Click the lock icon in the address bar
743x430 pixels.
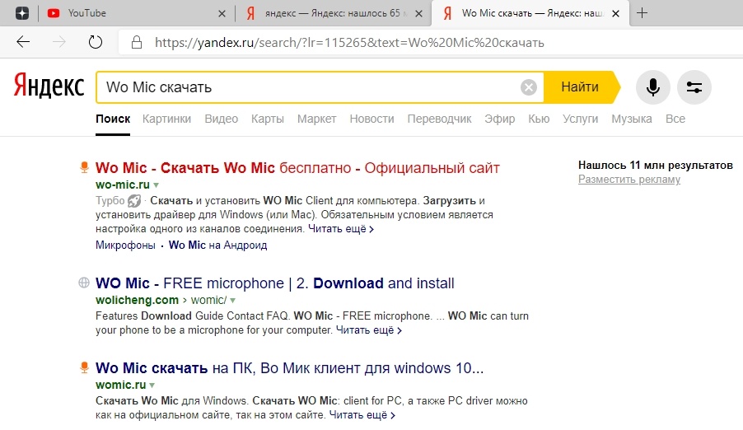137,42
